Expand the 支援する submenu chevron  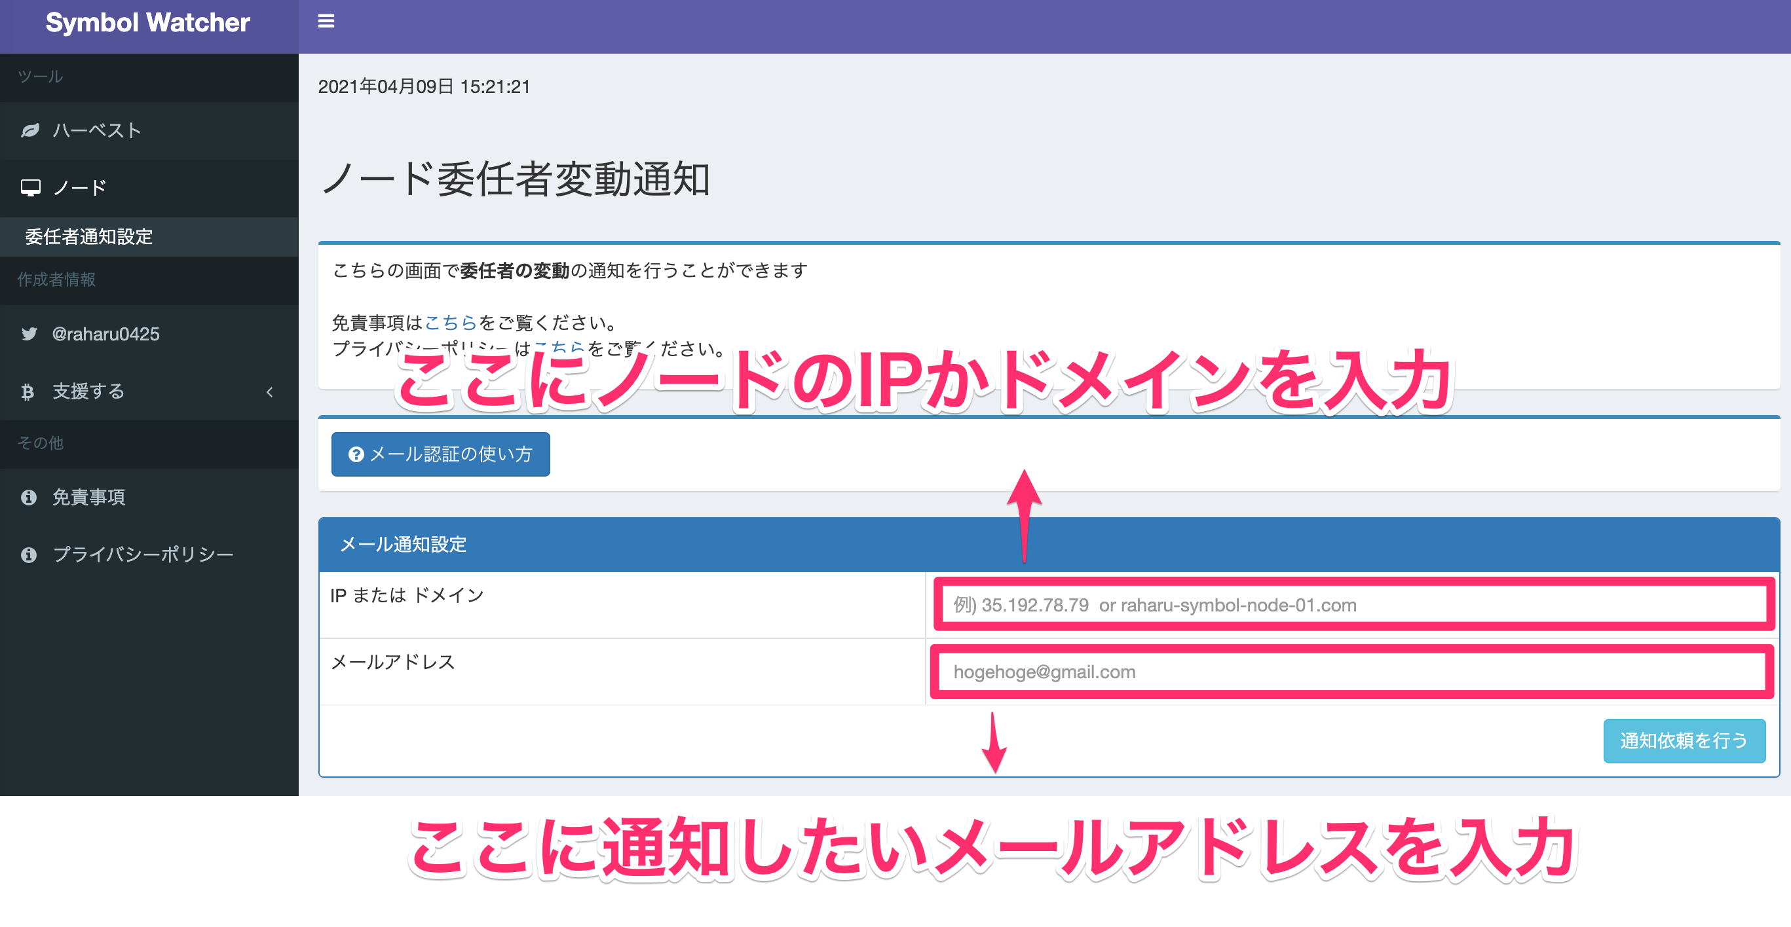[271, 392]
